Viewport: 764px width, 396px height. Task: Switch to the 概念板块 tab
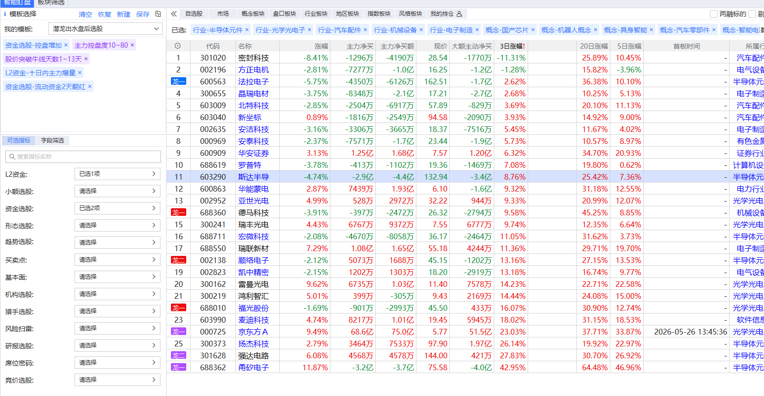pos(253,14)
